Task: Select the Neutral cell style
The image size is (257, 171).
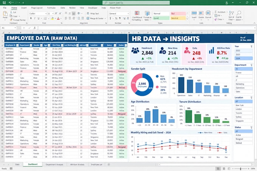Action: click(178, 18)
